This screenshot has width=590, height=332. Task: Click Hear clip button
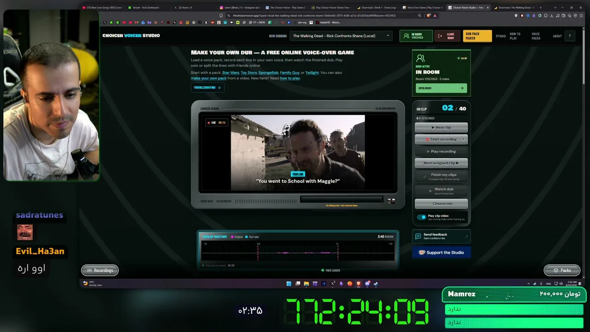(441, 128)
